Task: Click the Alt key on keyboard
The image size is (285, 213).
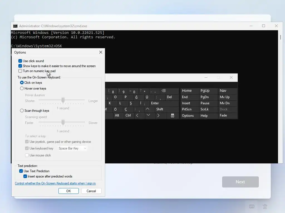Action: (118, 116)
